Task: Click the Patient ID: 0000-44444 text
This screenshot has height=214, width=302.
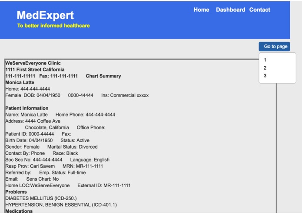Action: coord(30,134)
